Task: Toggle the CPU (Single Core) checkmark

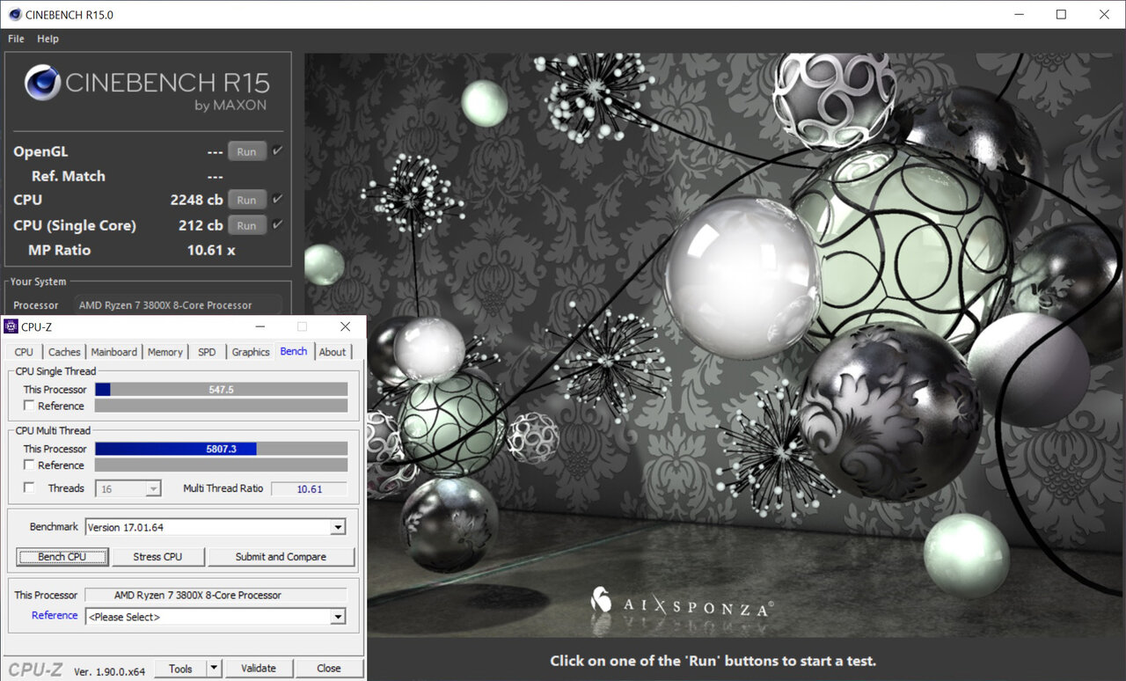Action: tap(278, 225)
